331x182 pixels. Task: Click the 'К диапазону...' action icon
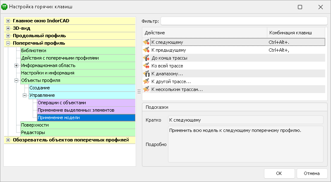click(146, 74)
